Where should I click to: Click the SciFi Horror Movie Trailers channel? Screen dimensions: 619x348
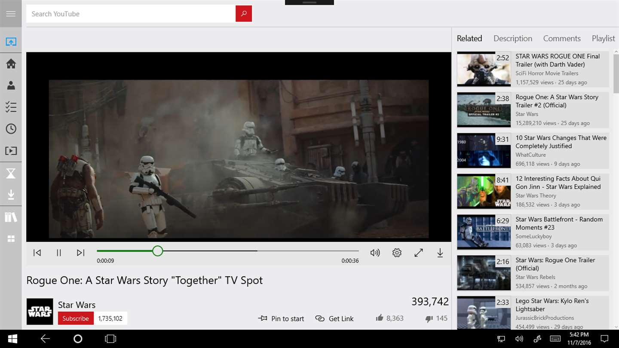547,73
